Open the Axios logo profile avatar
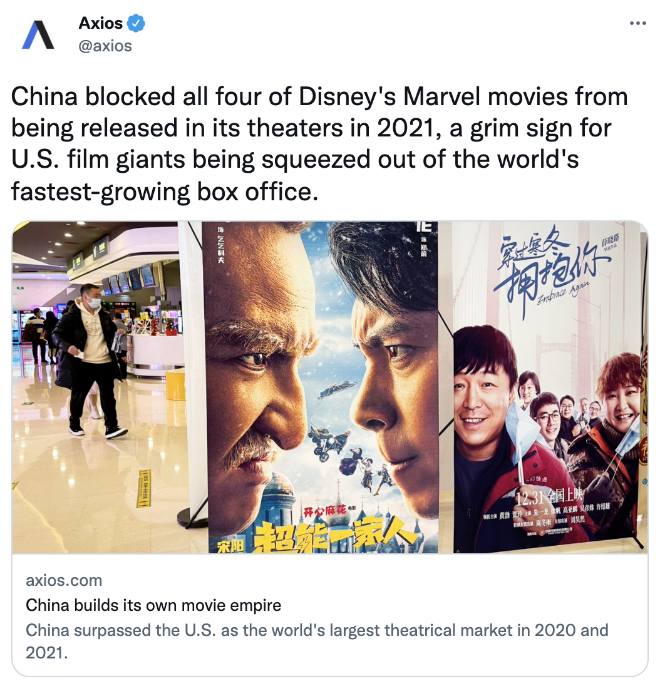The height and width of the screenshot is (691, 660). [x=38, y=34]
